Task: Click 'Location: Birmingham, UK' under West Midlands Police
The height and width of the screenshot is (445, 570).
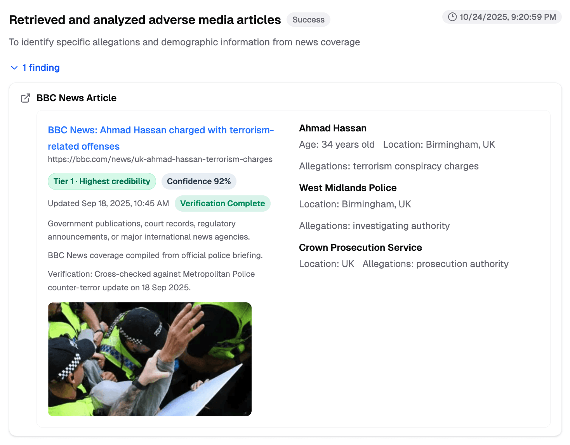Action: pyautogui.click(x=355, y=204)
